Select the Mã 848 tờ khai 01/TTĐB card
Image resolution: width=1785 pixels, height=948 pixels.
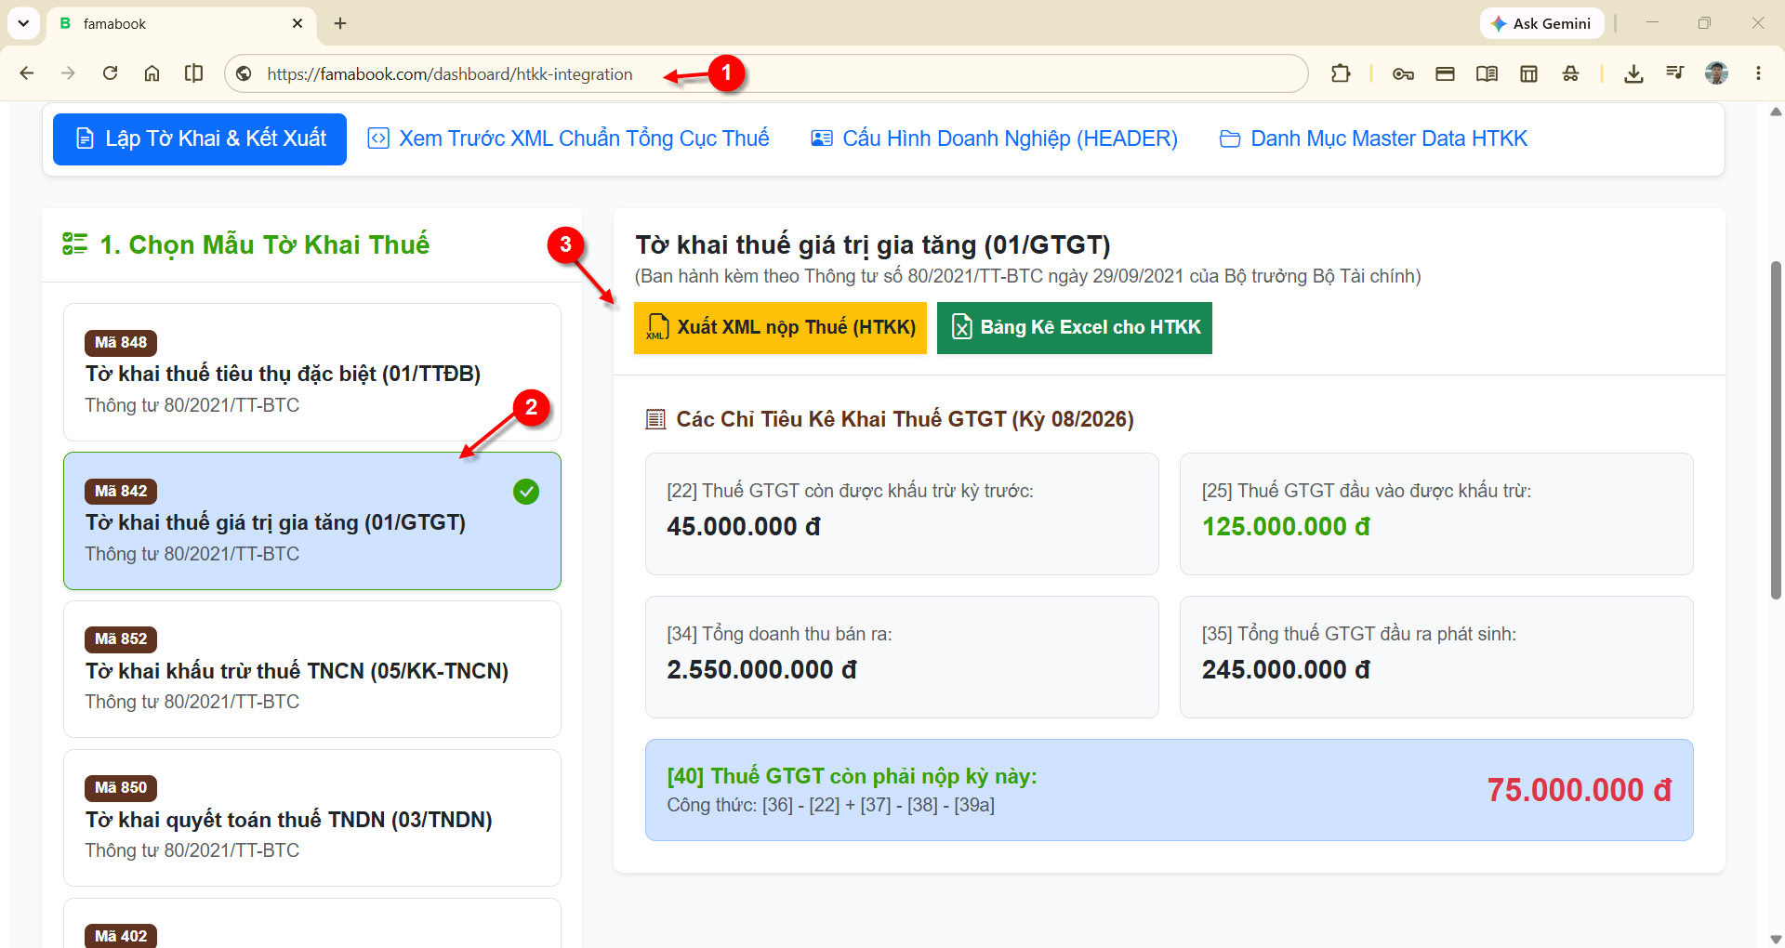(312, 372)
